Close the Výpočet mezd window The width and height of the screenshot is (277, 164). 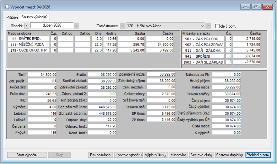click(x=267, y=7)
